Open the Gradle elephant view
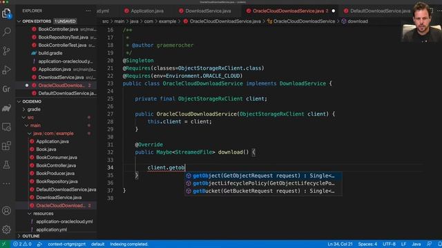This screenshot has height=248, width=442. click(6, 108)
